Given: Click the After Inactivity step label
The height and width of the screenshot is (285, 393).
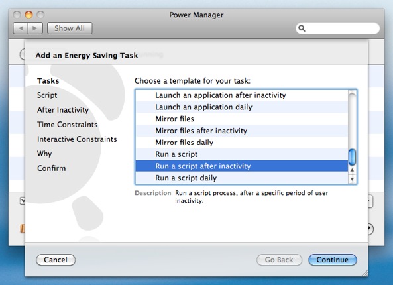Looking at the screenshot, I should 63,110.
